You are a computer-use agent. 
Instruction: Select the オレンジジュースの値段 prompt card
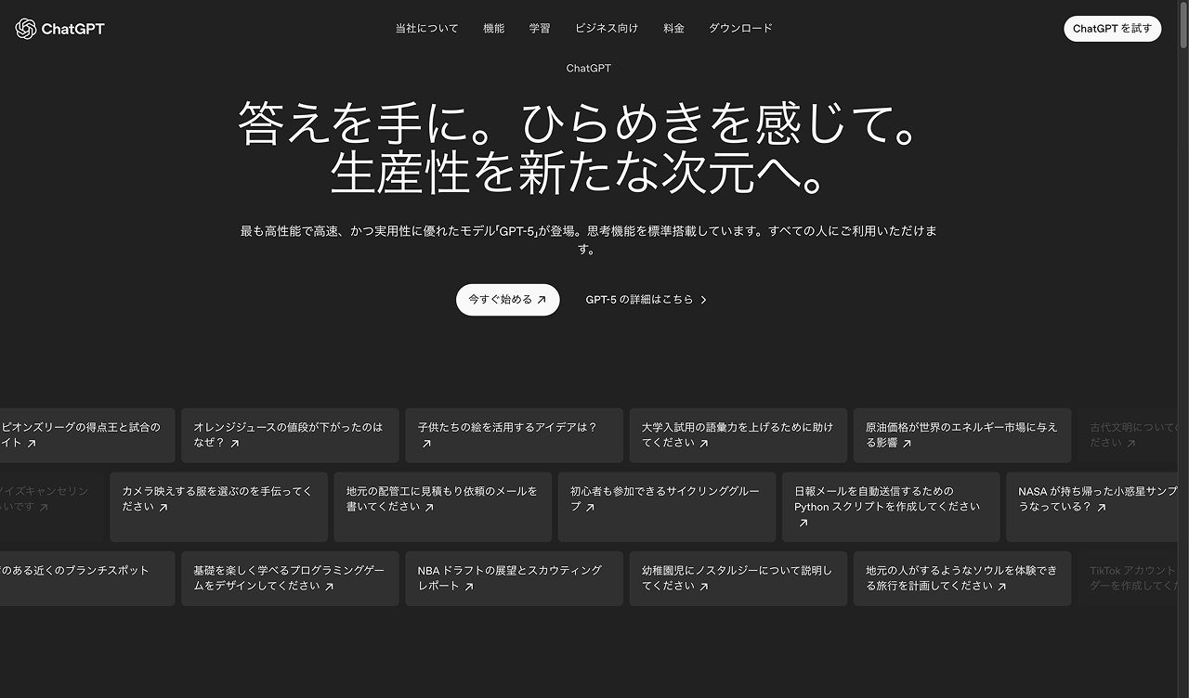290,435
